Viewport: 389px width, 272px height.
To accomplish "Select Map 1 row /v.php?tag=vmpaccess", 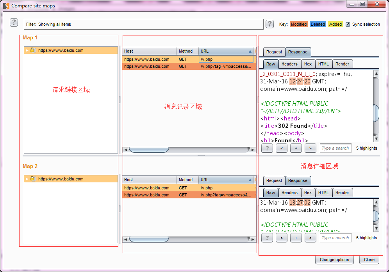I will (189, 66).
